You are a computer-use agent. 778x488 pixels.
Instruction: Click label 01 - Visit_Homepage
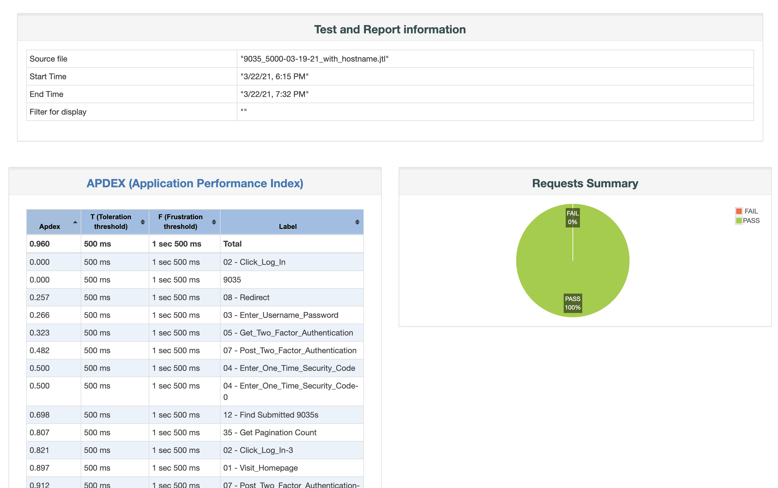(260, 468)
